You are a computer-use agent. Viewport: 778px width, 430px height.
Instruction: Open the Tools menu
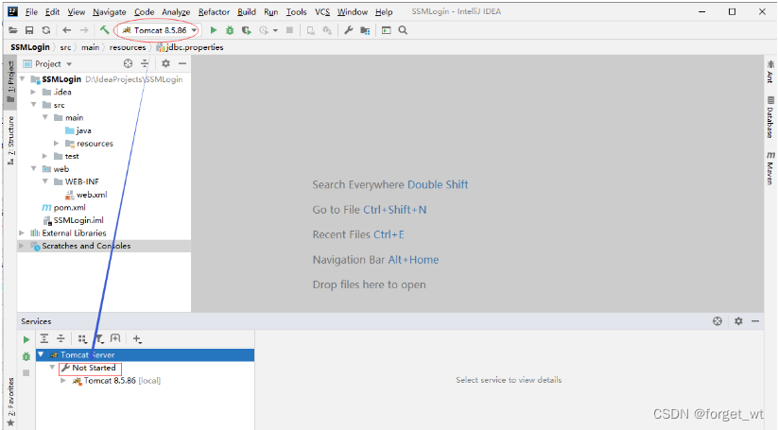pos(296,12)
